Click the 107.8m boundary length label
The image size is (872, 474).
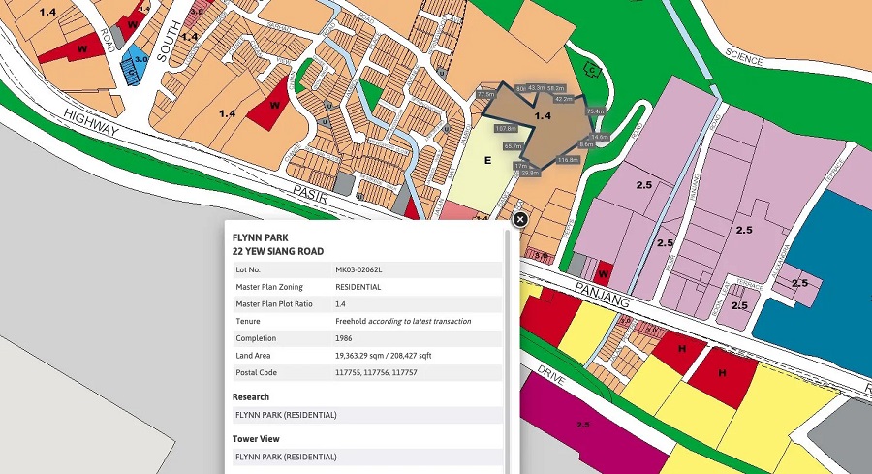(505, 128)
